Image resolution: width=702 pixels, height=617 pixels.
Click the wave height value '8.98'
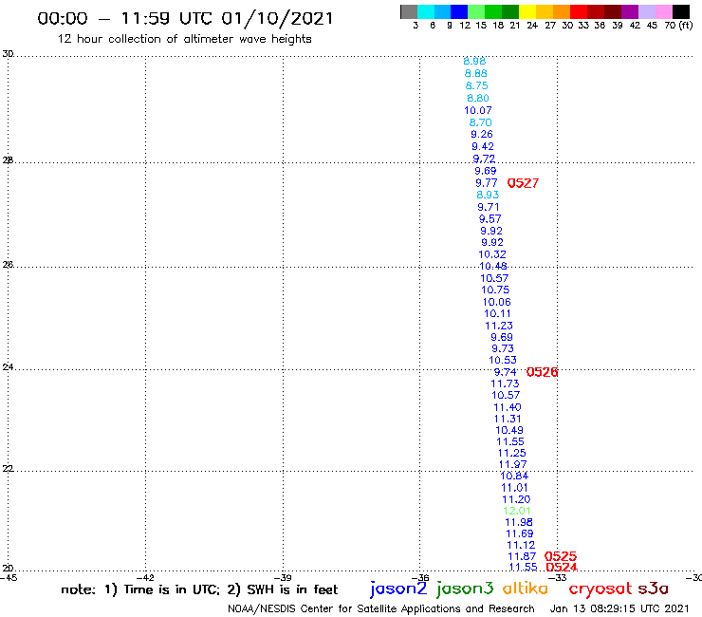pyautogui.click(x=474, y=62)
